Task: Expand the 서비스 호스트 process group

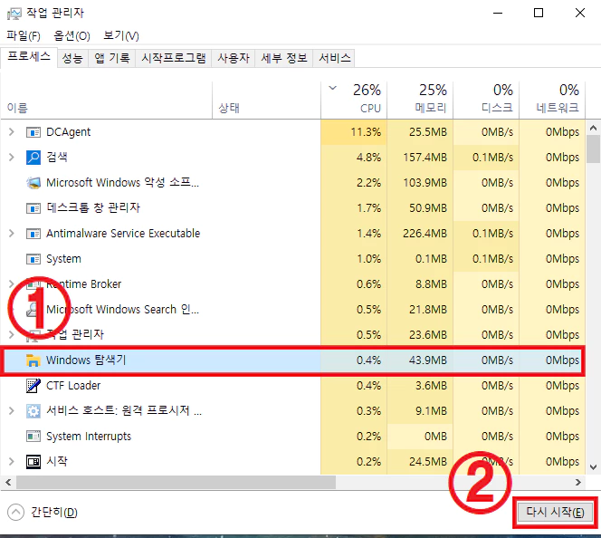Action: 12,411
